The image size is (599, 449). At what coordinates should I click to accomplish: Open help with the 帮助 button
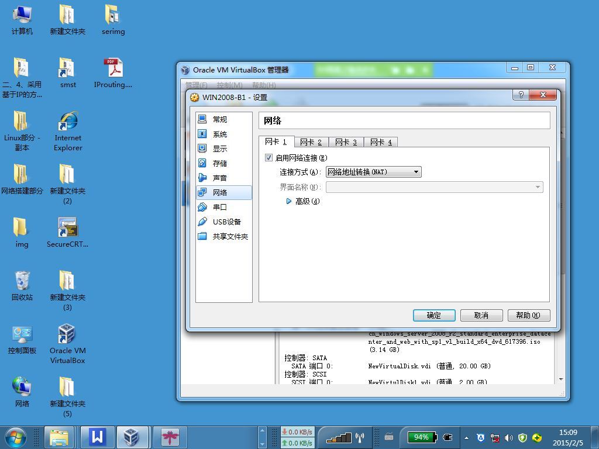point(529,315)
